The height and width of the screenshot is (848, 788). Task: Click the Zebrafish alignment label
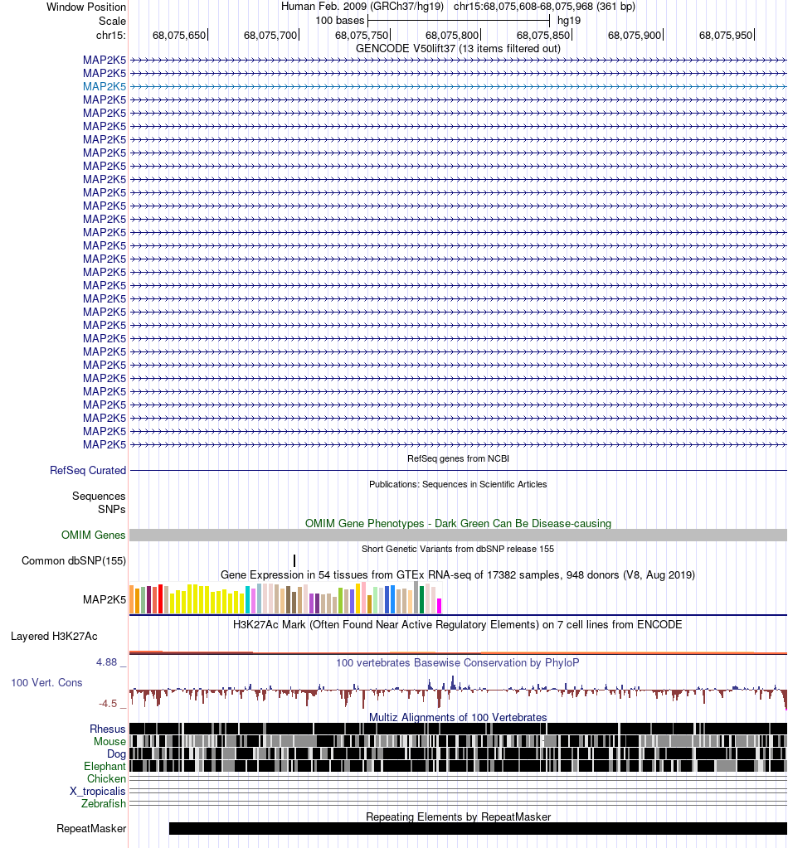[x=104, y=804]
